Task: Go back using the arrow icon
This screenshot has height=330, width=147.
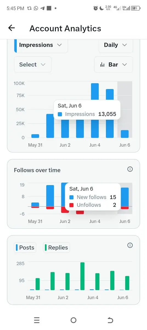Action: (x=12, y=28)
